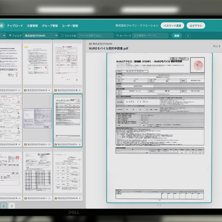Download the bottom-row table document on the right
The image size is (222, 222).
point(79,198)
